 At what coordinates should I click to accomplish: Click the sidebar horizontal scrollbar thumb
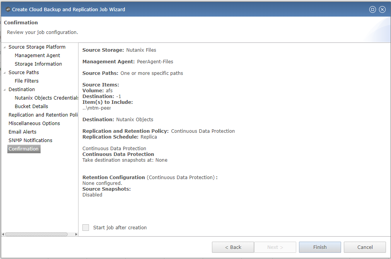(x=36, y=234)
